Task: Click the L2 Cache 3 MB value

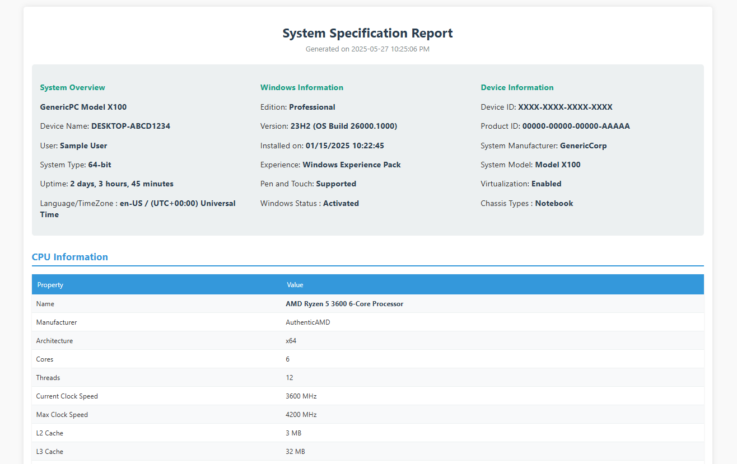Action: 293,433
